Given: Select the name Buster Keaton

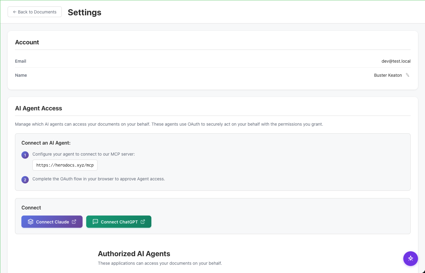Looking at the screenshot, I should coord(388,75).
